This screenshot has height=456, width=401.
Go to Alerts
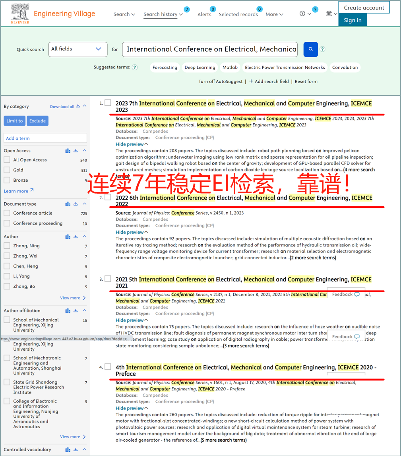(x=204, y=14)
